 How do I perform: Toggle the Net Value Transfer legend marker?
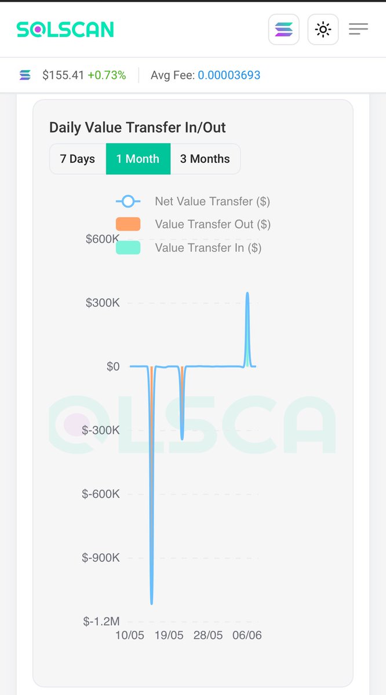(x=128, y=202)
